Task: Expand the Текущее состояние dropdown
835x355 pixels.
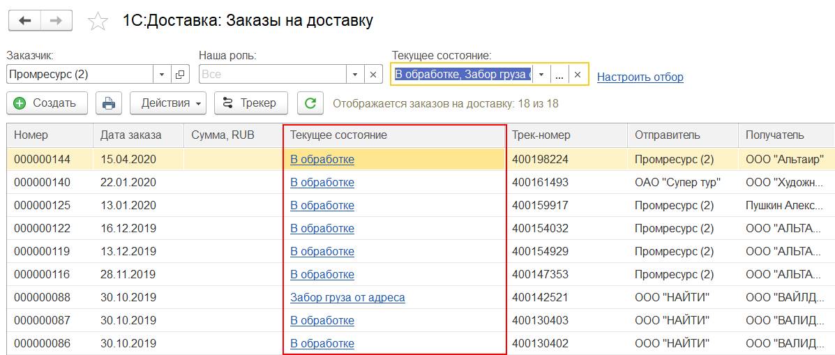Action: tap(541, 75)
